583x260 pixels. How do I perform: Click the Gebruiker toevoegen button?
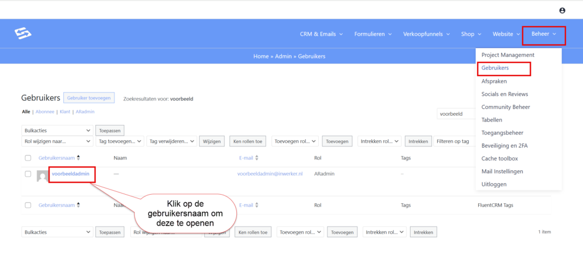[x=89, y=98]
